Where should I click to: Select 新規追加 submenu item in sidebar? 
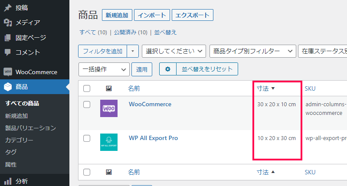point(16,116)
